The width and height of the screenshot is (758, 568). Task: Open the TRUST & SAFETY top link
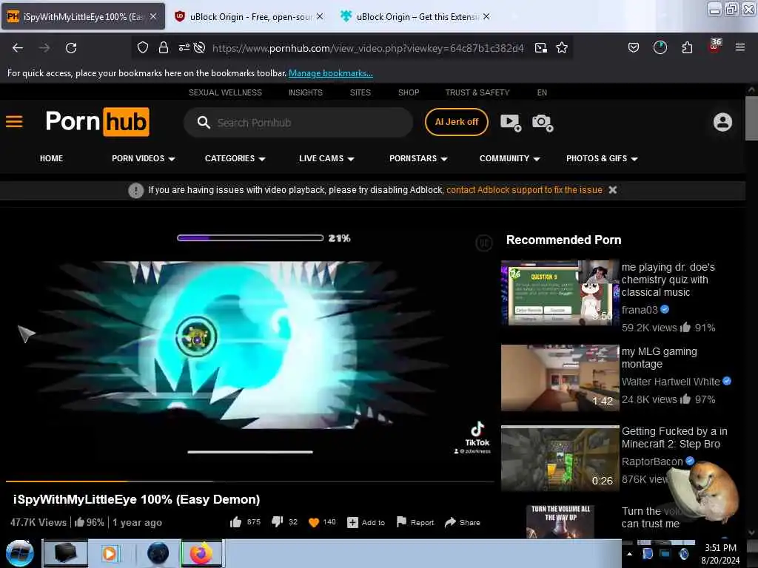click(477, 92)
